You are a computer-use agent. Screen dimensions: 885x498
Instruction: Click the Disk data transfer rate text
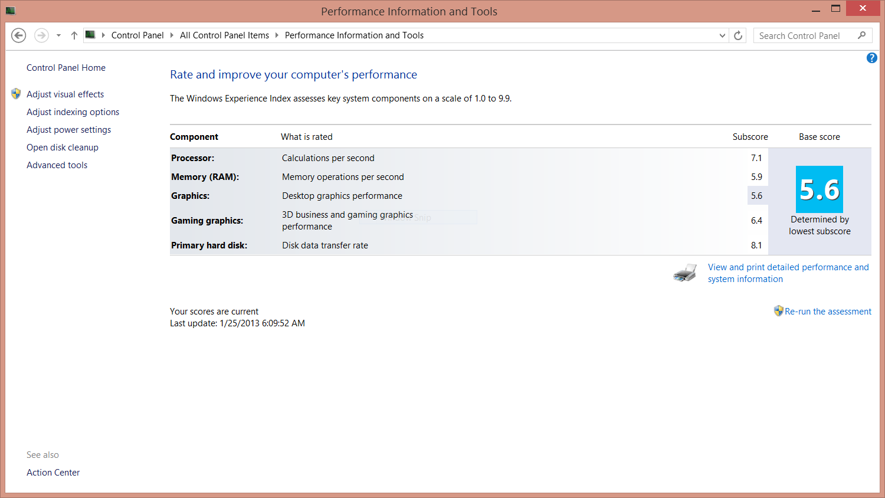tap(325, 245)
